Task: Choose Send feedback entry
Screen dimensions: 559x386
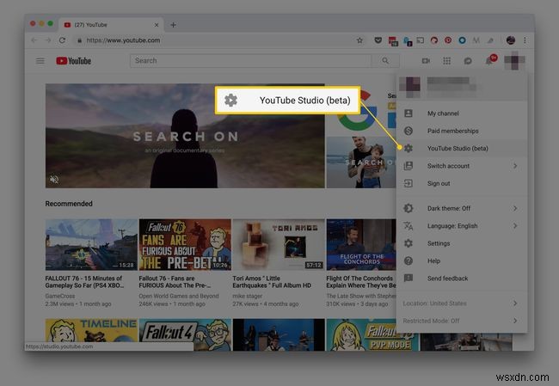Action: point(462,279)
